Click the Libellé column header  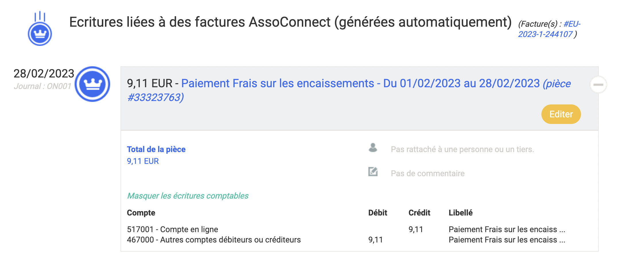[460, 213]
